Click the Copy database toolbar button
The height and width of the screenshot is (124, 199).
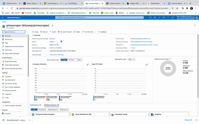35,32
